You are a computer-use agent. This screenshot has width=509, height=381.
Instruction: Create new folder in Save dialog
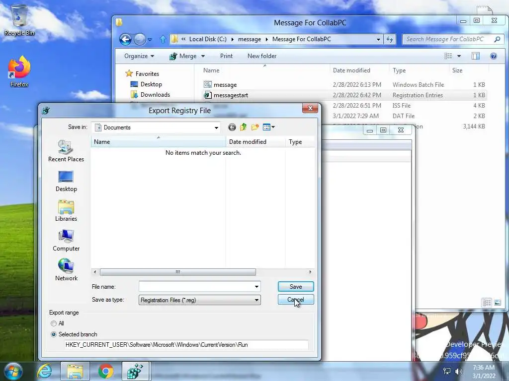[255, 127]
